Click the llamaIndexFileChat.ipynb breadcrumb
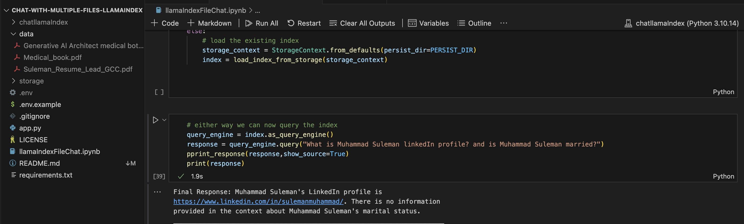The image size is (744, 224). click(205, 10)
